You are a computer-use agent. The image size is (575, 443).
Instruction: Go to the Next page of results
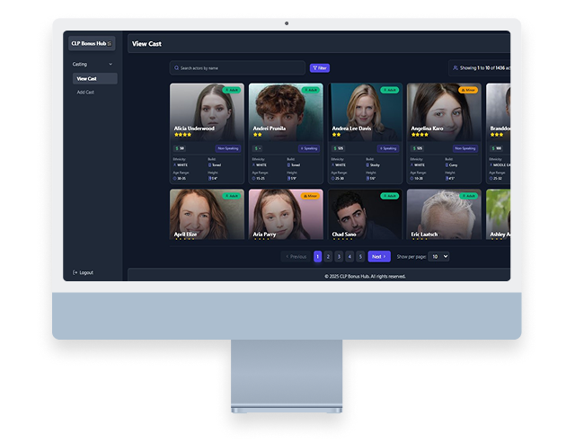pyautogui.click(x=379, y=256)
